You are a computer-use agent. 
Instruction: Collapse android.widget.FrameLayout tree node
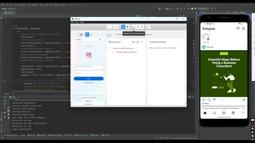pos(110,48)
